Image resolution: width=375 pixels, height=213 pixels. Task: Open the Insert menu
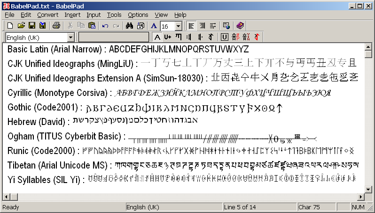(72, 15)
